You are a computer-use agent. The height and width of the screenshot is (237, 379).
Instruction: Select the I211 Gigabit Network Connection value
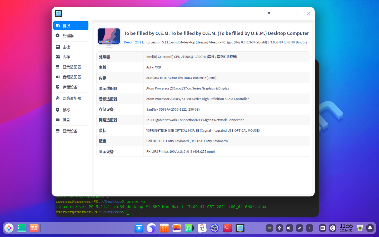click(195, 120)
